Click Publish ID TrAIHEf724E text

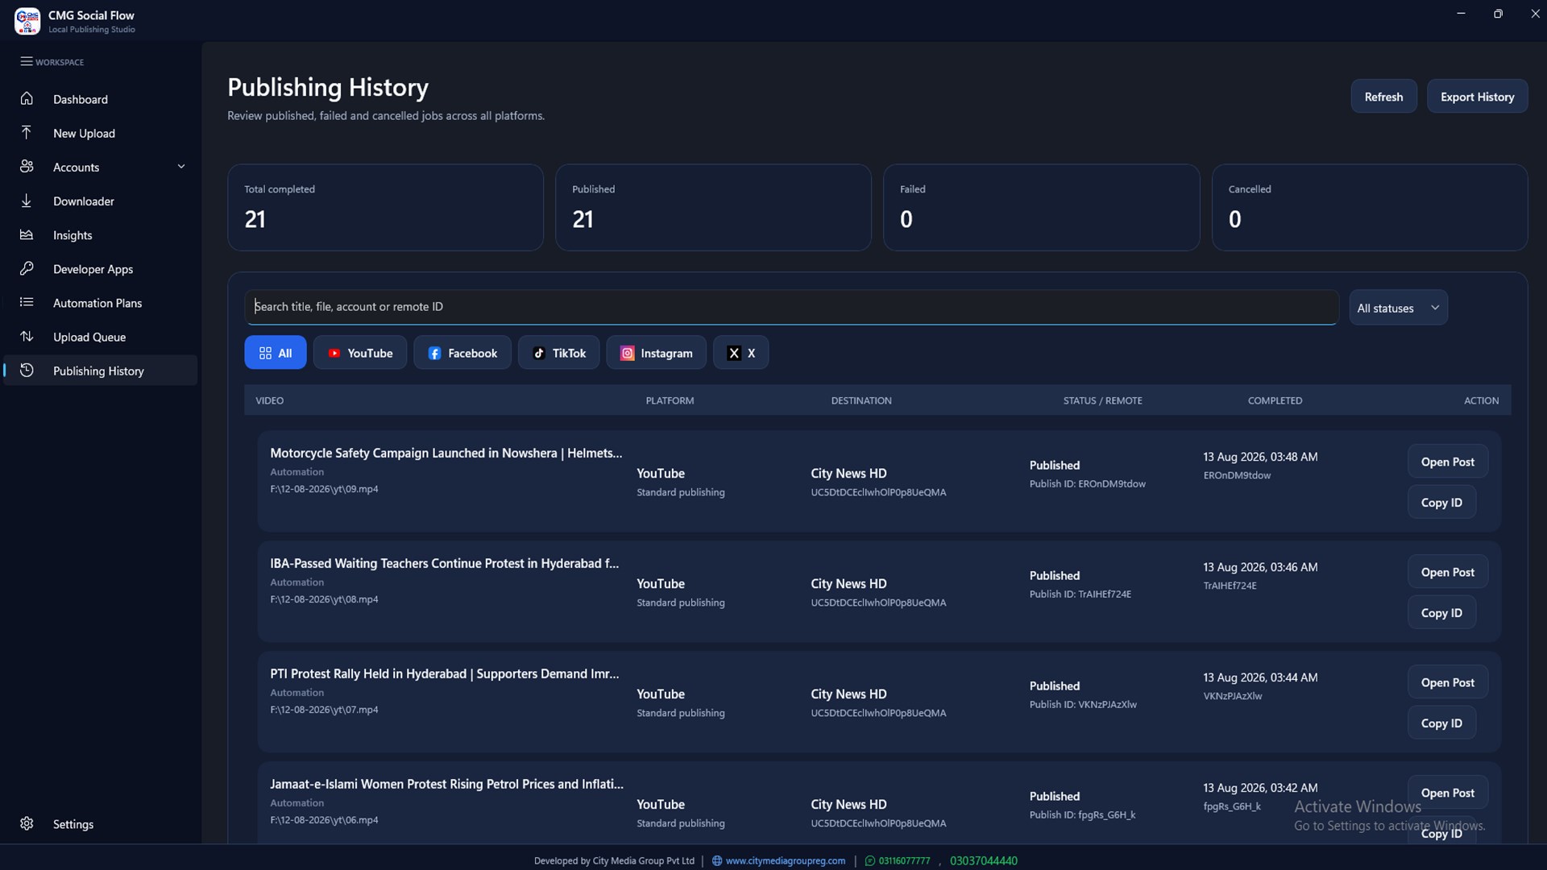(x=1080, y=594)
